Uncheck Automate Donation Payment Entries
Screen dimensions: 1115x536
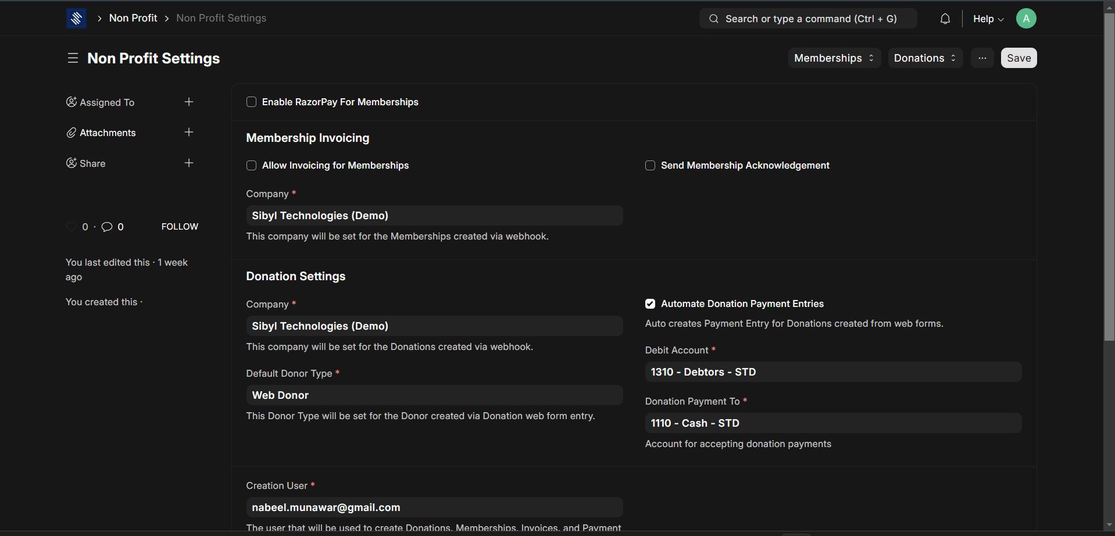[x=650, y=303]
